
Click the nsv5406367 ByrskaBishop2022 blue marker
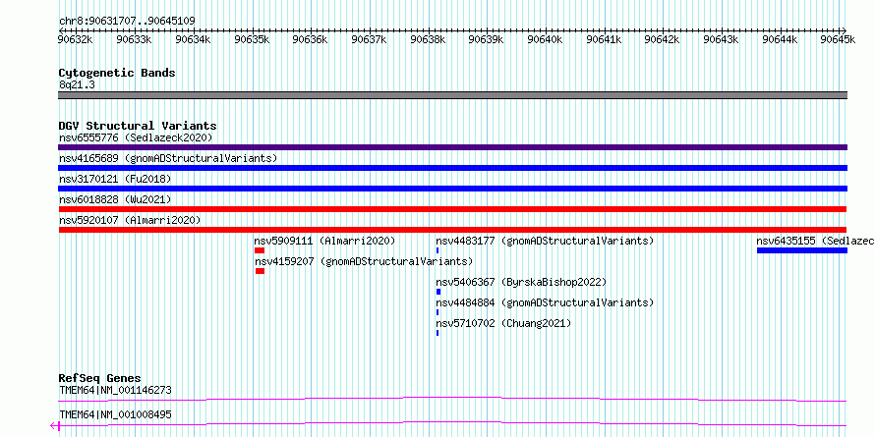click(438, 292)
